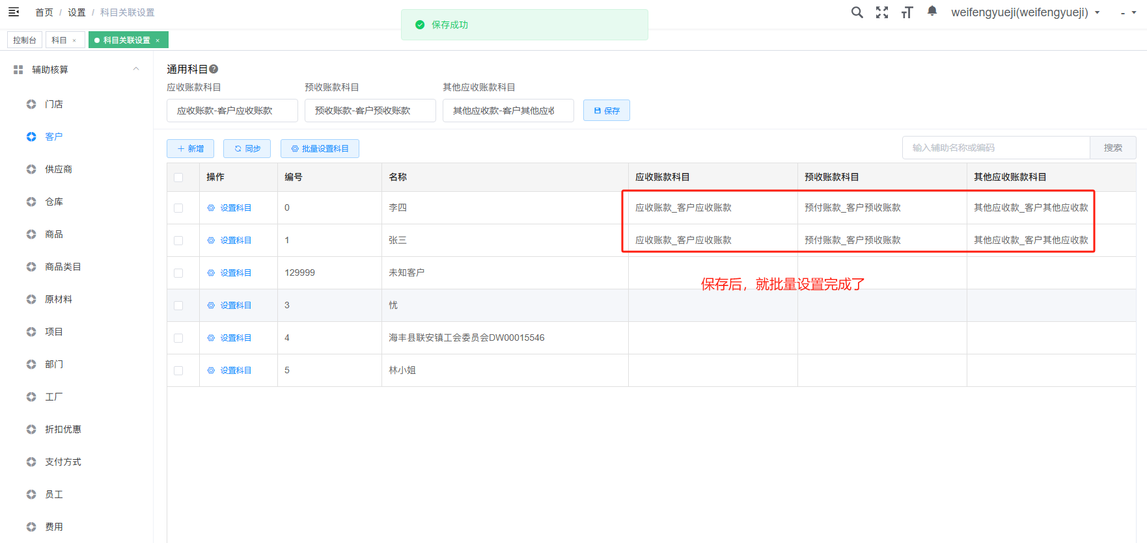Viewport: 1147px width, 543px height.
Task: Click the 供应商 sidebar icon
Action: [x=31, y=169]
